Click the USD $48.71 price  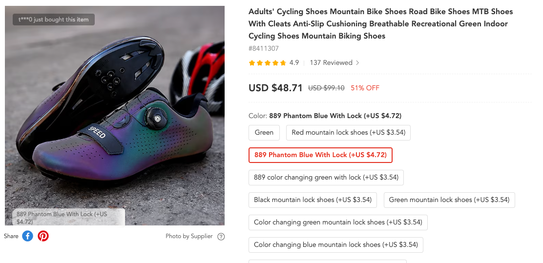[x=275, y=88]
